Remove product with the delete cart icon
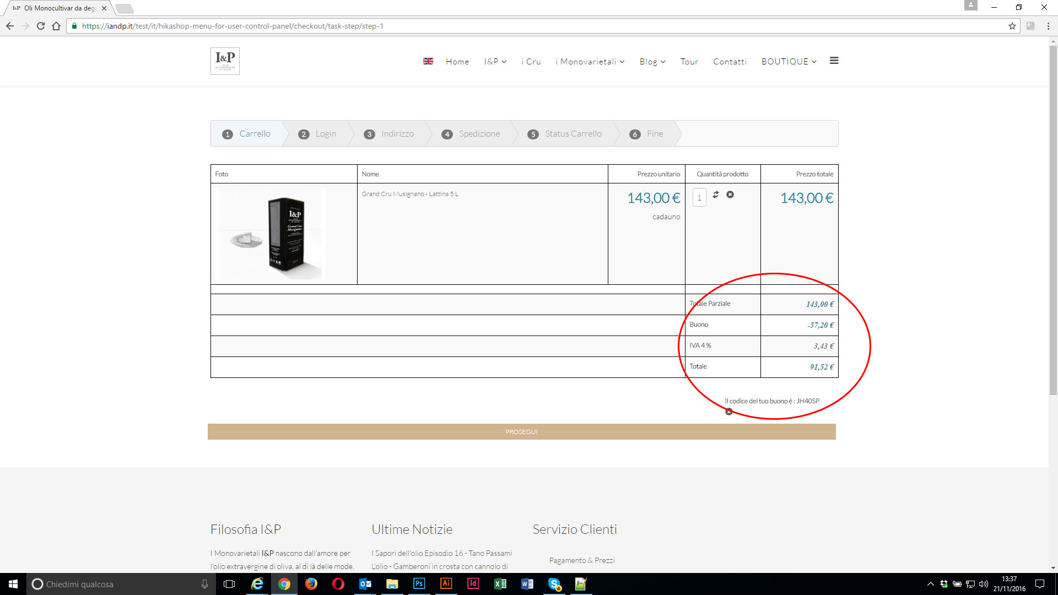Viewport: 1058px width, 595px height. (730, 194)
